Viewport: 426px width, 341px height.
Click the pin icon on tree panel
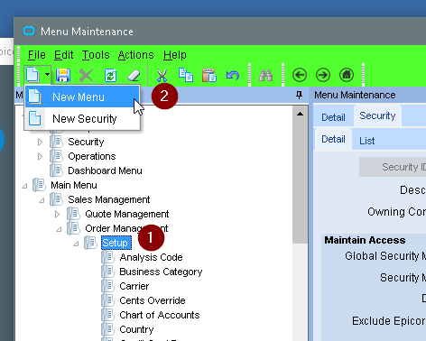[x=299, y=96]
